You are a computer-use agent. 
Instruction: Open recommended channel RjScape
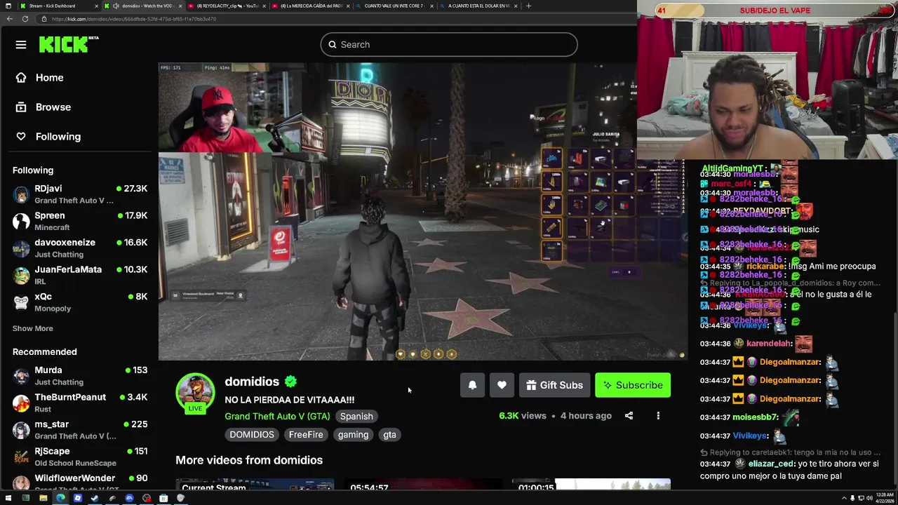point(79,457)
